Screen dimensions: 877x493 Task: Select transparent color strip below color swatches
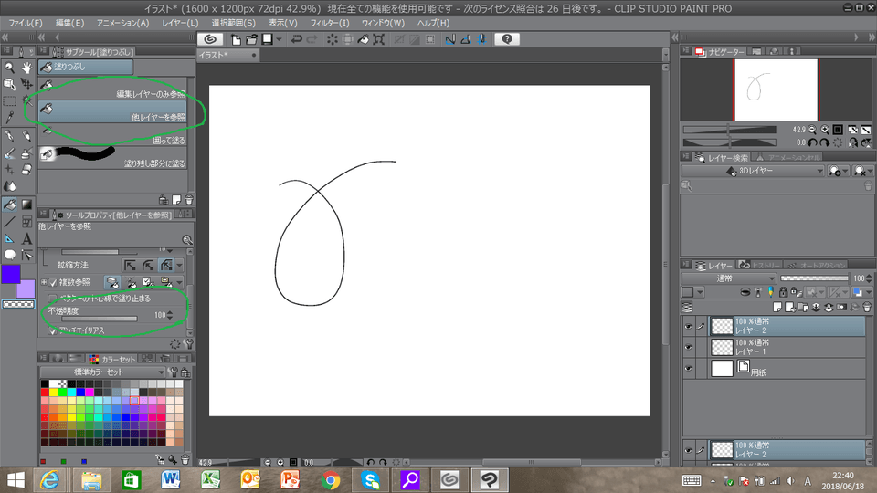pyautogui.click(x=18, y=305)
